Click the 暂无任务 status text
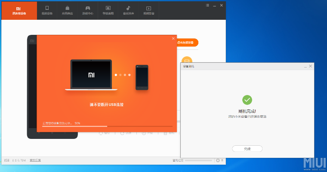Image resolution: width=327 pixels, height=172 pixels. [178, 160]
